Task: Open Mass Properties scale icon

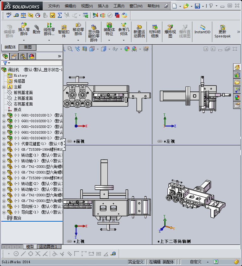Action: [23, 15]
